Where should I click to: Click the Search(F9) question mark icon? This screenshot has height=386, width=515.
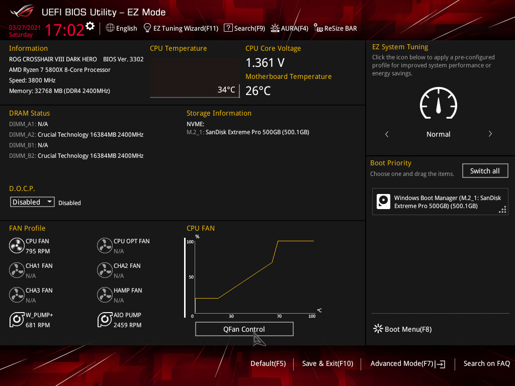pos(228,28)
